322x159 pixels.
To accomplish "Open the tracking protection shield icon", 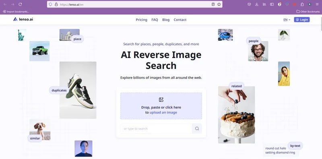I will (x=50, y=4).
